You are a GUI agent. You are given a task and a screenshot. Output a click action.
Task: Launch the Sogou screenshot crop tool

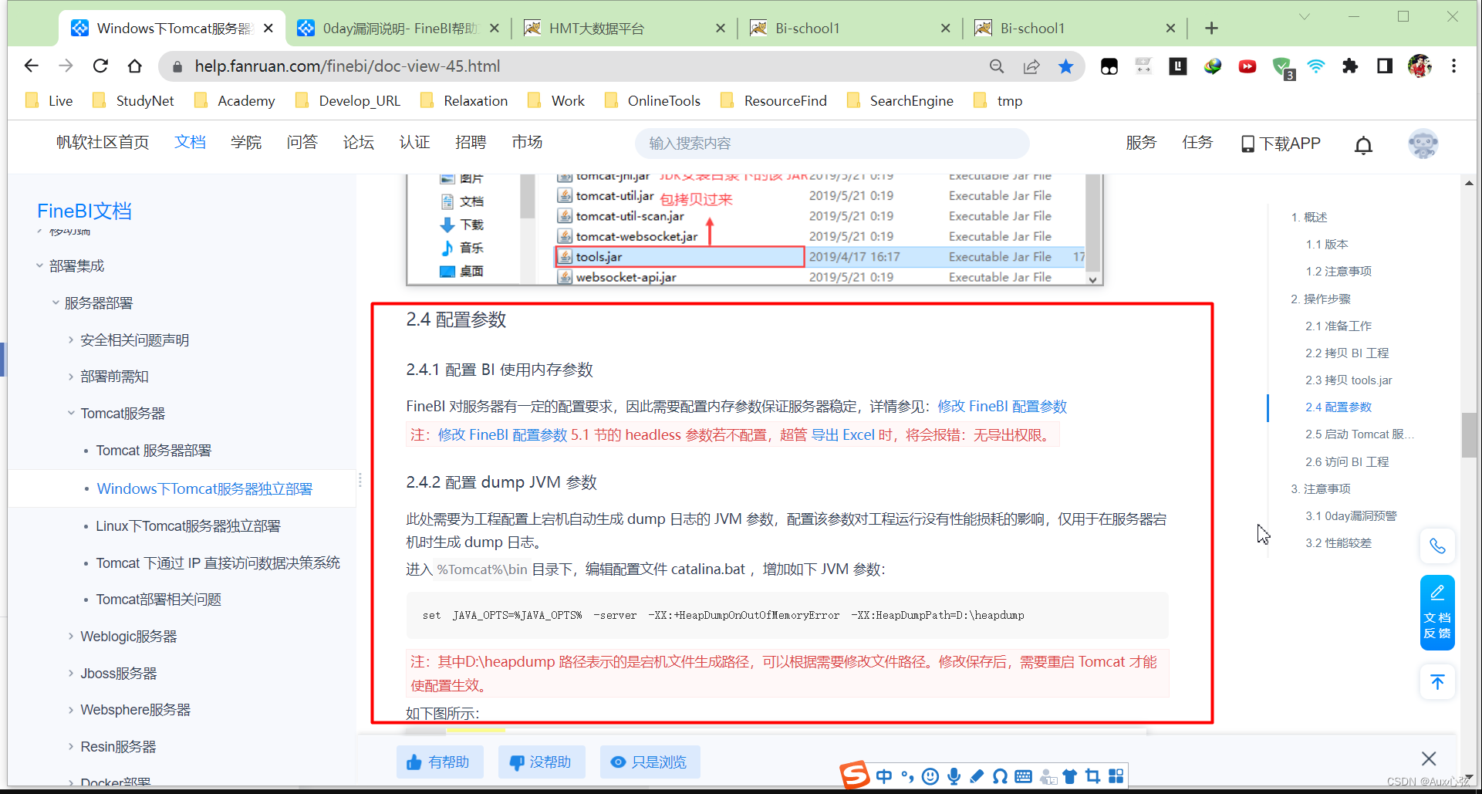click(1092, 776)
